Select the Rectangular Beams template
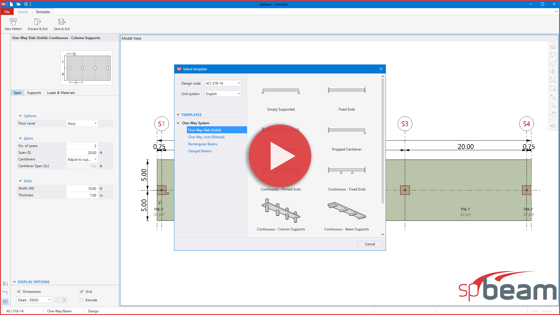The width and height of the screenshot is (560, 315). coord(203,144)
